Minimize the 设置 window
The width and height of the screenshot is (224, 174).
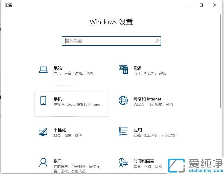[188, 5]
